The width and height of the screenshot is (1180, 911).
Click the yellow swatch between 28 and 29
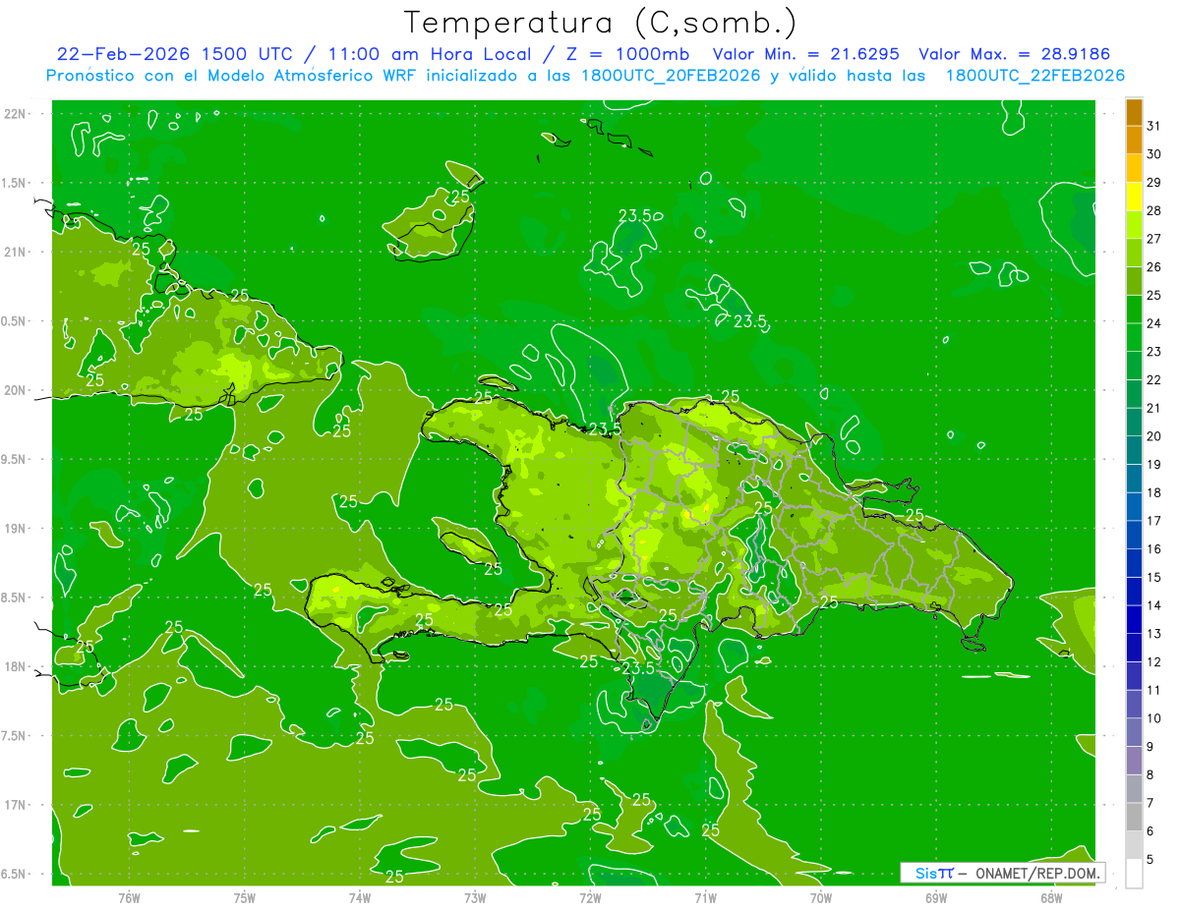[x=1134, y=197]
